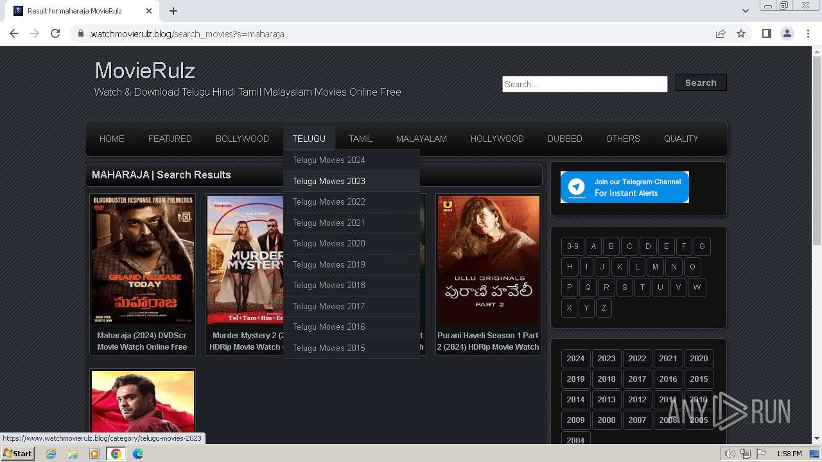
Task: Open the Murder Mystery 2 poster thumbnail
Action: pyautogui.click(x=245, y=260)
